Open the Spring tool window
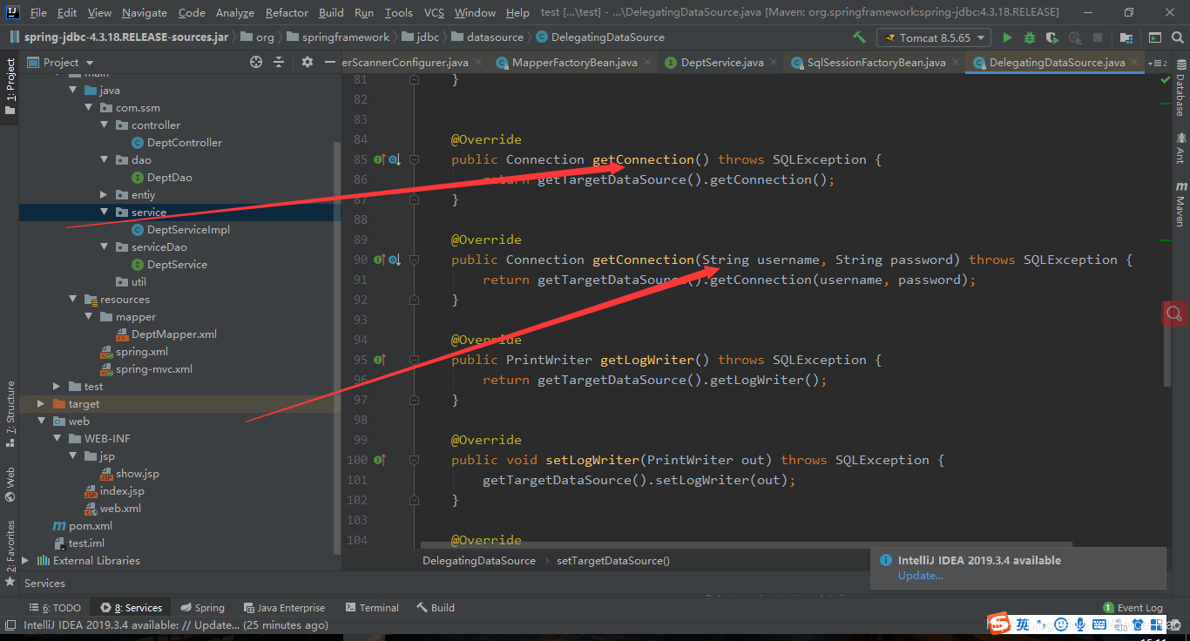Viewport: 1190px width, 641px height. pos(203,608)
